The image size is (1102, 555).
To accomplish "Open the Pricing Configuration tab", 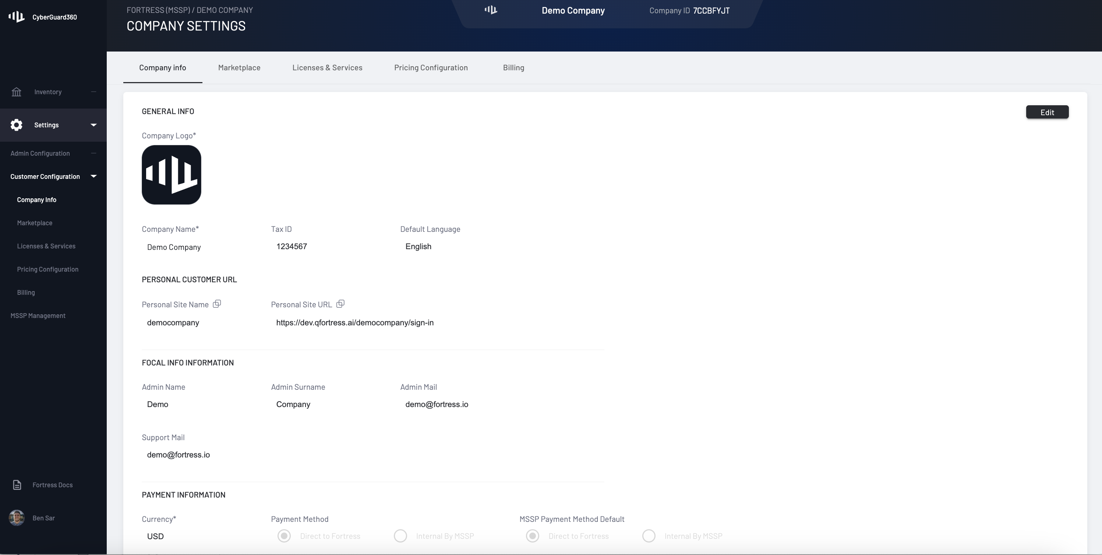I will point(430,68).
